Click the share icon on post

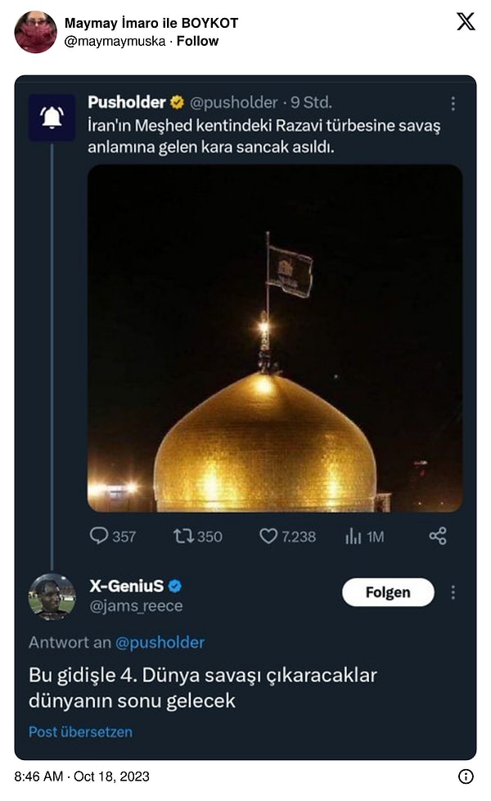438,536
